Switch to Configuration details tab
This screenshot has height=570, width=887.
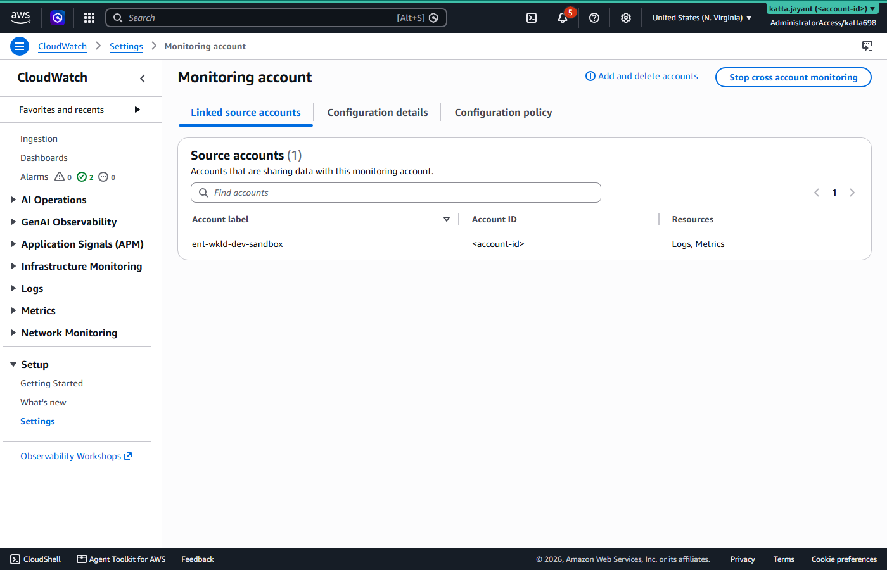pyautogui.click(x=378, y=113)
